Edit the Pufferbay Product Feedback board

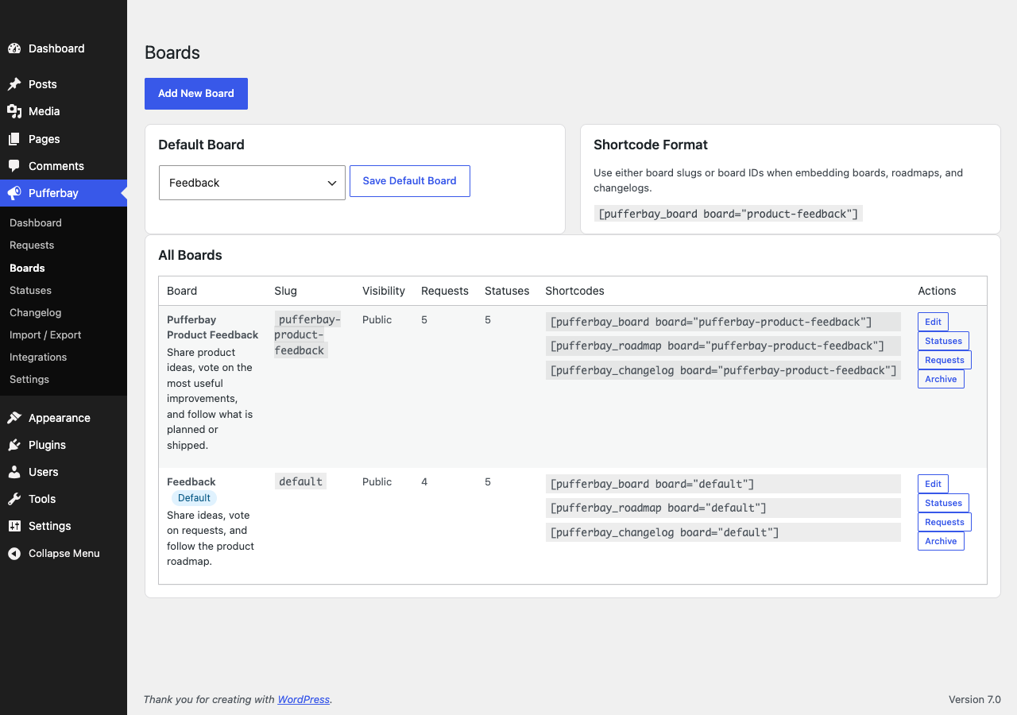[933, 322]
